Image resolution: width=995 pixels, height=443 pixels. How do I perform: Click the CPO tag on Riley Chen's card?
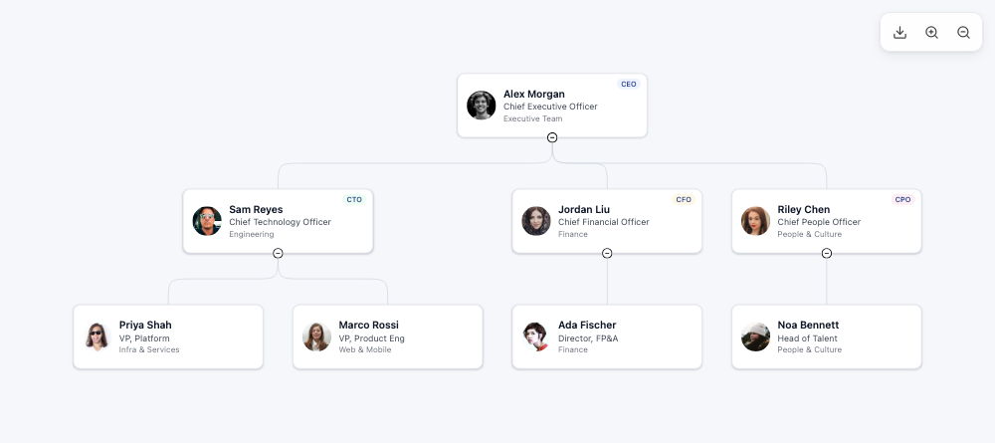click(902, 200)
